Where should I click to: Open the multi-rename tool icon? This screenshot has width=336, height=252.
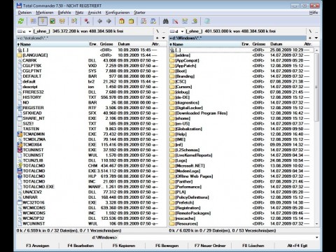pos(175,22)
